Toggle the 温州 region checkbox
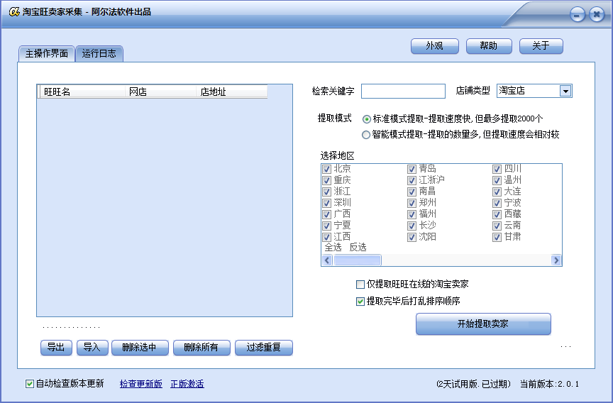613x403 pixels. tap(497, 181)
